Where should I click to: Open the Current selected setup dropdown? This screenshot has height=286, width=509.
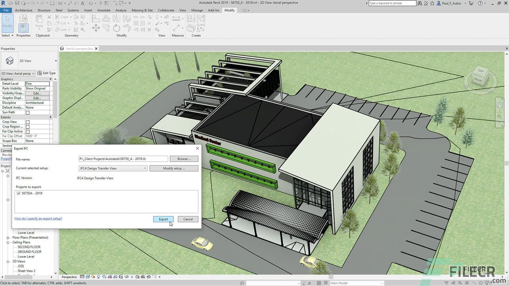pyautogui.click(x=144, y=168)
